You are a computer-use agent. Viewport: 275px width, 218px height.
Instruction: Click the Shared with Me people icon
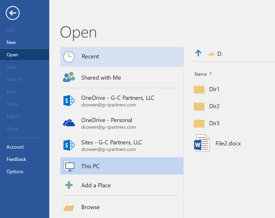(69, 77)
